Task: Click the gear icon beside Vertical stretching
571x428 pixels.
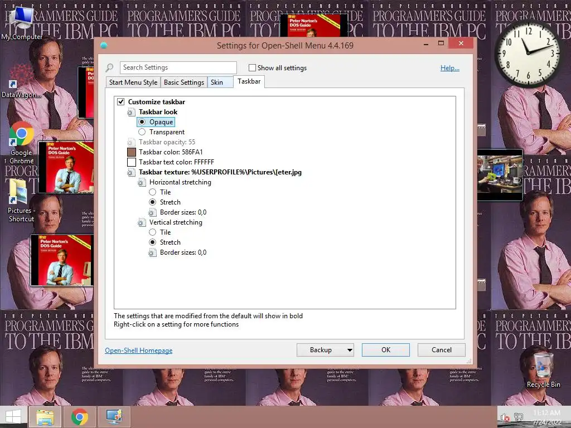Action: tap(142, 222)
